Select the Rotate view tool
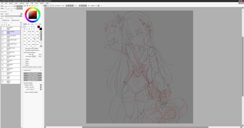This screenshot has height=128, width=244. pos(29,29)
